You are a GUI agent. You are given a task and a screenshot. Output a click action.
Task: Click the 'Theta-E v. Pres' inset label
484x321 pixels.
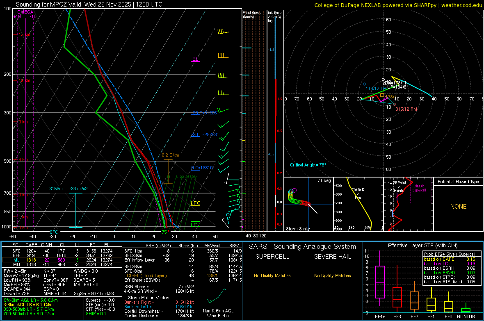[x=358, y=194]
